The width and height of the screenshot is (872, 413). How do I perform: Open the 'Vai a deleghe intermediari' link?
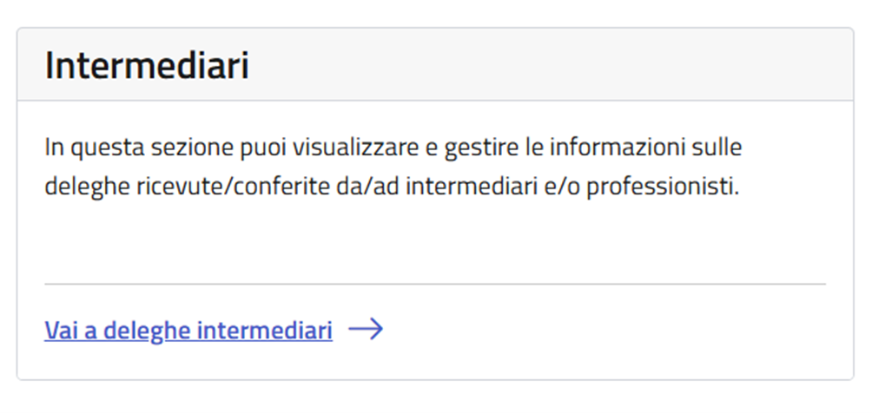[188, 331]
